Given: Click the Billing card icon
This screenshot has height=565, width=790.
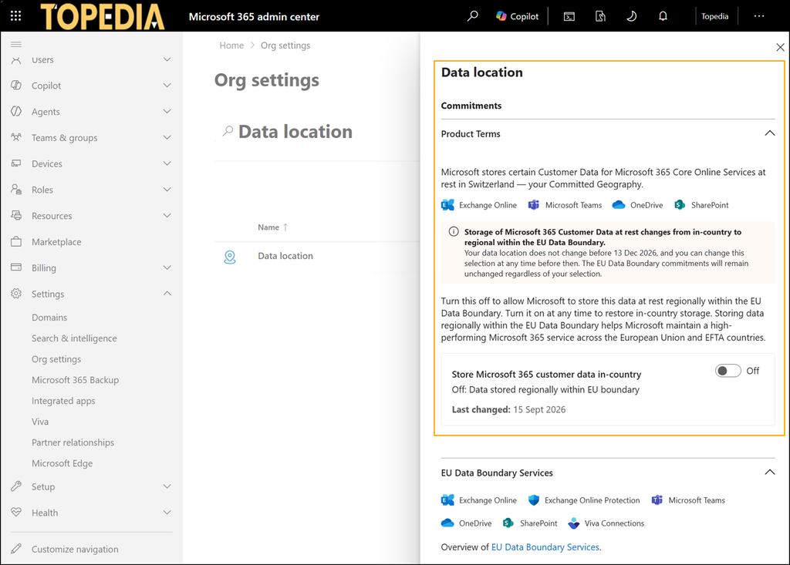Looking at the screenshot, I should point(16,267).
